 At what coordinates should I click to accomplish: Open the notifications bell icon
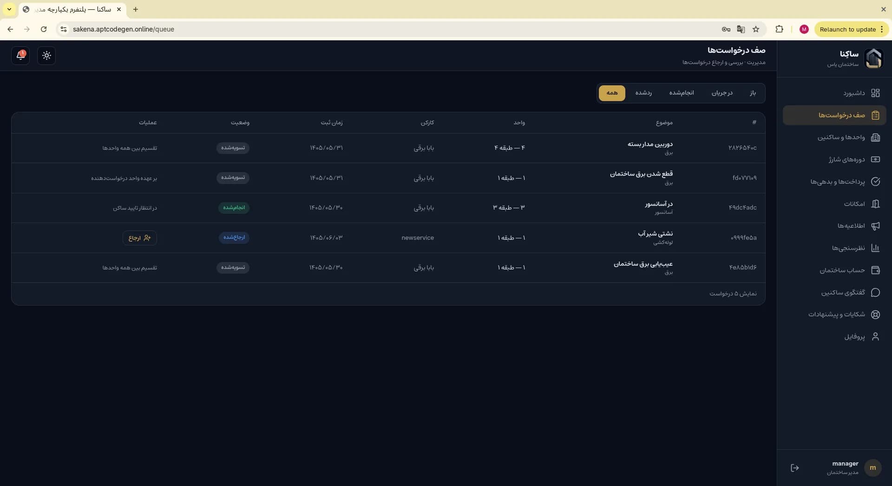(x=20, y=56)
